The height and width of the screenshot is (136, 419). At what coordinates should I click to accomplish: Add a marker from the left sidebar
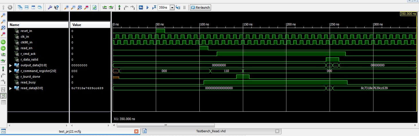click(3, 69)
